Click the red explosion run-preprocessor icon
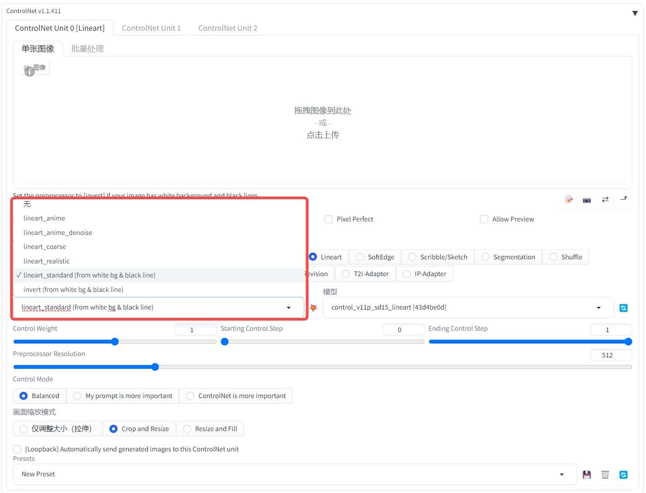This screenshot has height=493, width=646. point(313,308)
